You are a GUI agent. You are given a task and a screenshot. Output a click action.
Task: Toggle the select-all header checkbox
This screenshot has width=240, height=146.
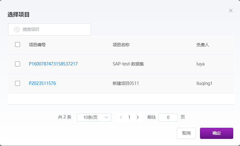[x=18, y=44]
